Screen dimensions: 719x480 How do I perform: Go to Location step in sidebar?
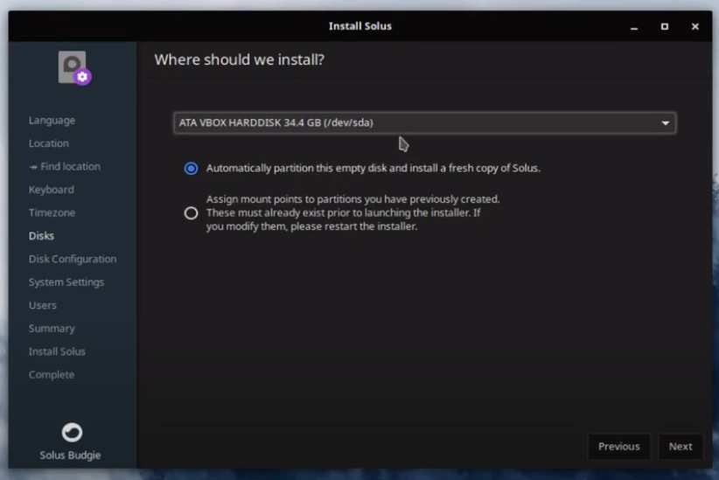click(49, 143)
